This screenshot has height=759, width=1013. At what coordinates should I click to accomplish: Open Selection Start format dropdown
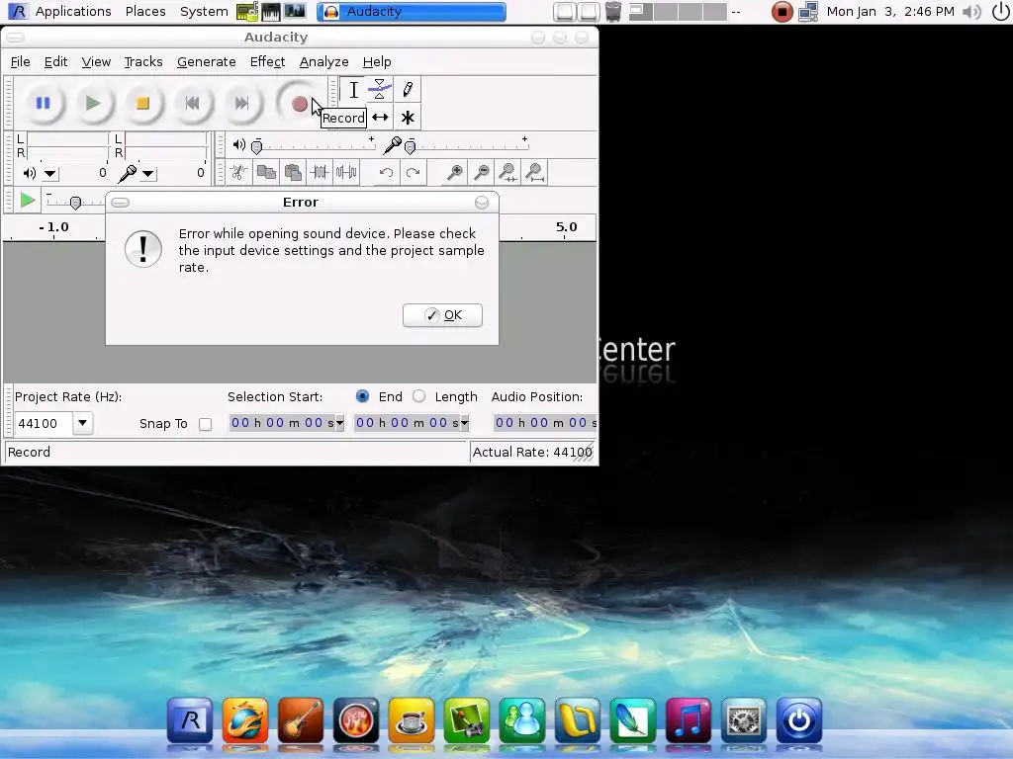(x=340, y=423)
